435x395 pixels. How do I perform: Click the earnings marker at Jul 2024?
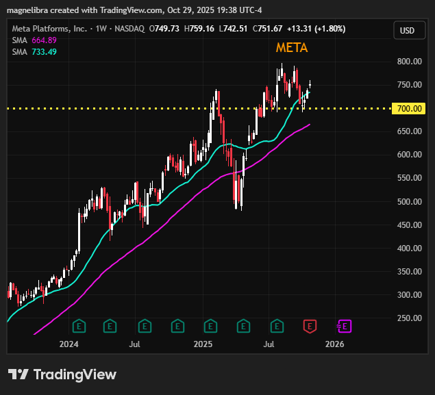tap(145, 327)
